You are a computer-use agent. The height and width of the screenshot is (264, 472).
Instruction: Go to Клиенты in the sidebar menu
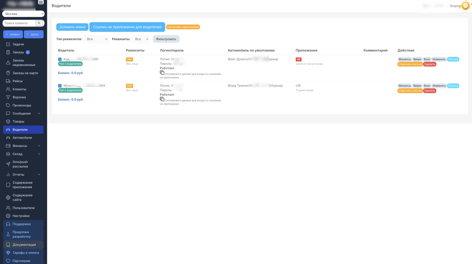tap(19, 89)
